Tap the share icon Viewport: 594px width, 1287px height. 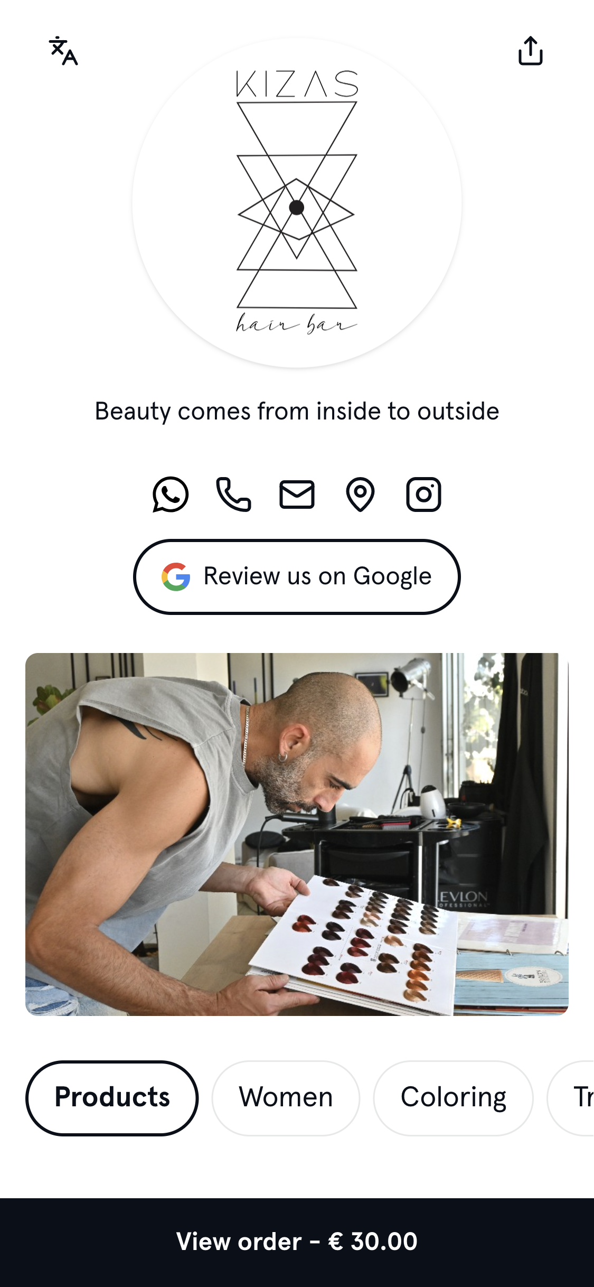pyautogui.click(x=530, y=51)
